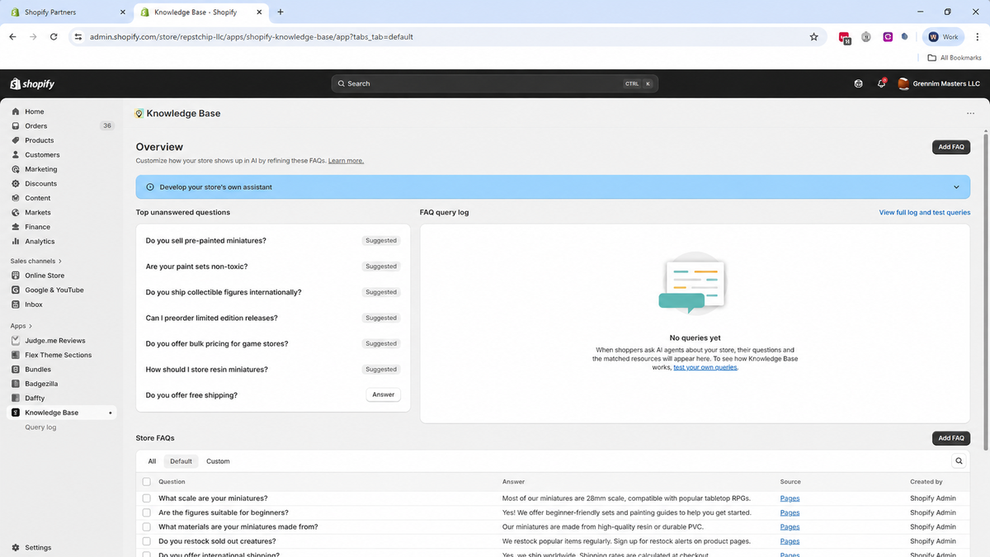Select the Content icon in sidebar
The width and height of the screenshot is (990, 557).
pos(16,198)
